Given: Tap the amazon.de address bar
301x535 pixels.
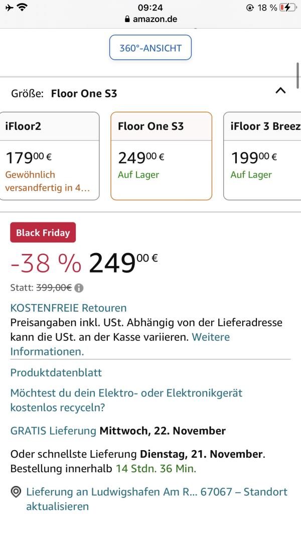Looking at the screenshot, I should [x=150, y=20].
